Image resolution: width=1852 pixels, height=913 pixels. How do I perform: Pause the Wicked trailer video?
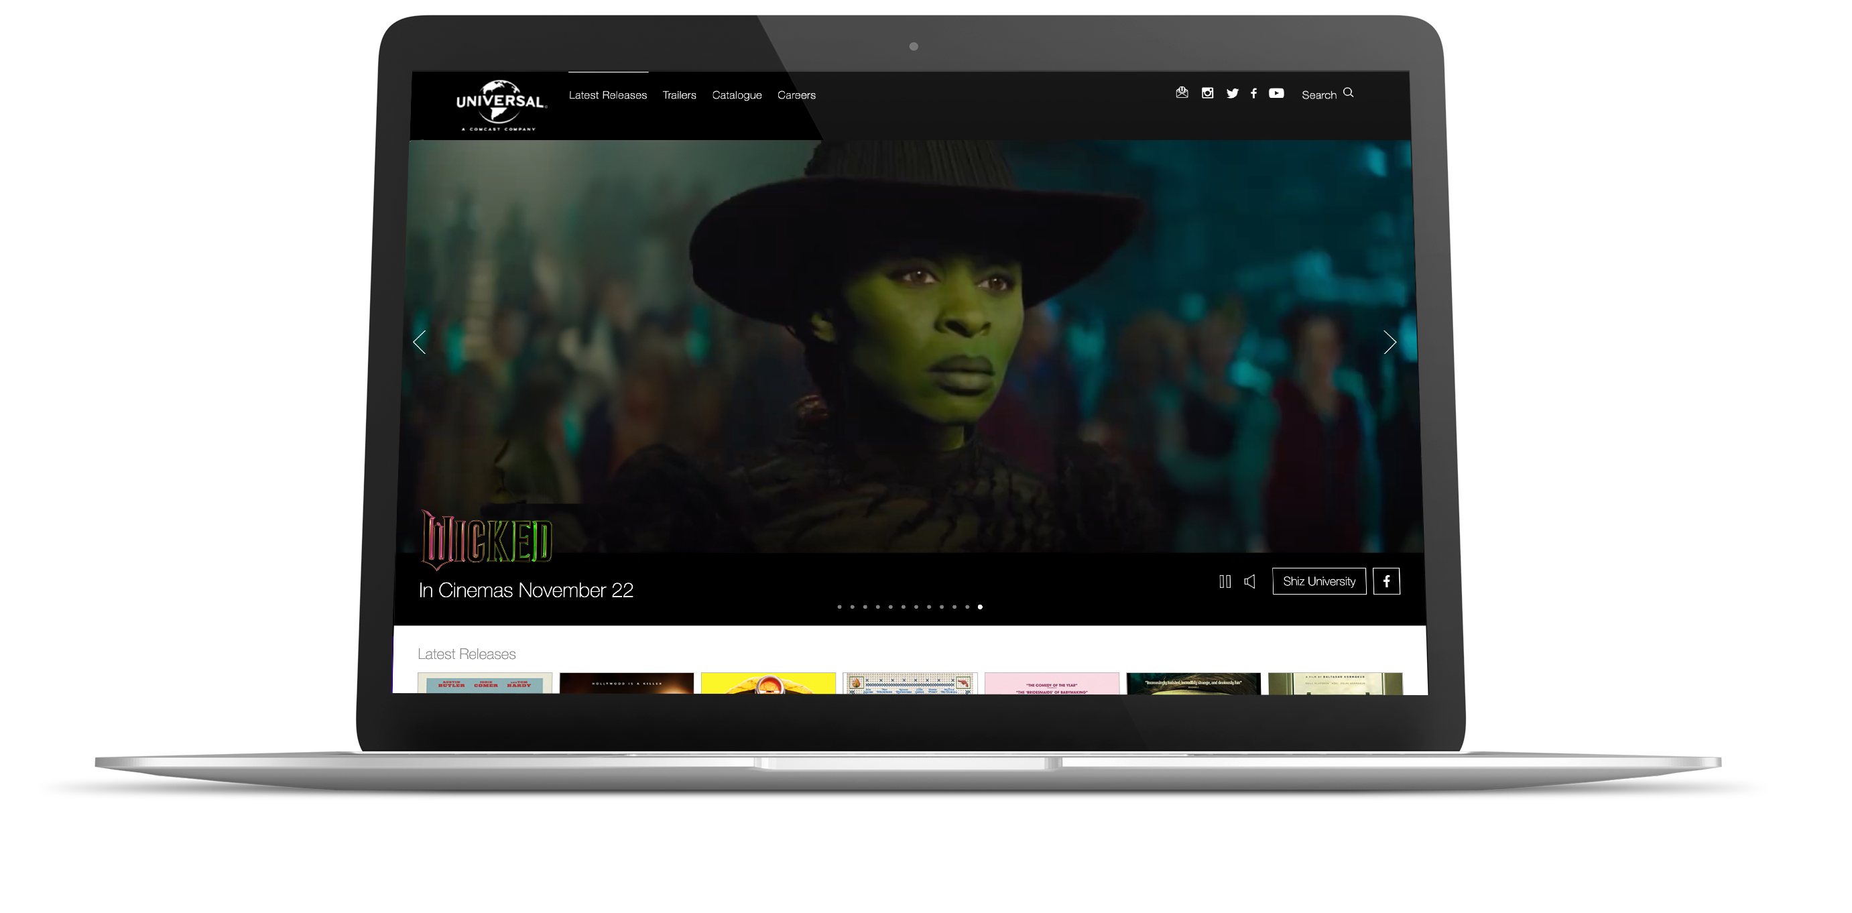pyautogui.click(x=1225, y=582)
